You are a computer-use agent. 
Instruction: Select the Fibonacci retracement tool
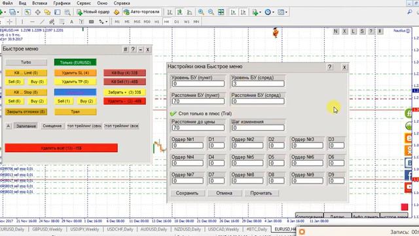(62, 22)
